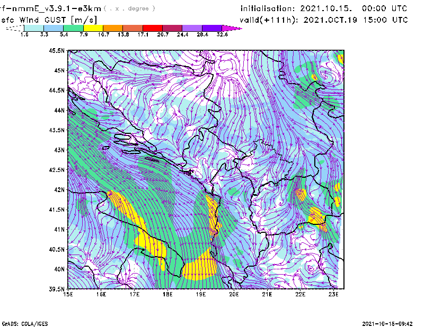The image size is (424, 327).
Task: Click the '41.5N' latitude label
Action: [x=57, y=210]
